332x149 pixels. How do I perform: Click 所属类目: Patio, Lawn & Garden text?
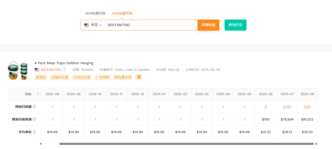124,69
